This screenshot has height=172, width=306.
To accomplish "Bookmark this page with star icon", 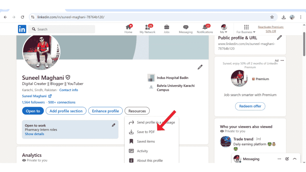I will pyautogui.click(x=272, y=17).
